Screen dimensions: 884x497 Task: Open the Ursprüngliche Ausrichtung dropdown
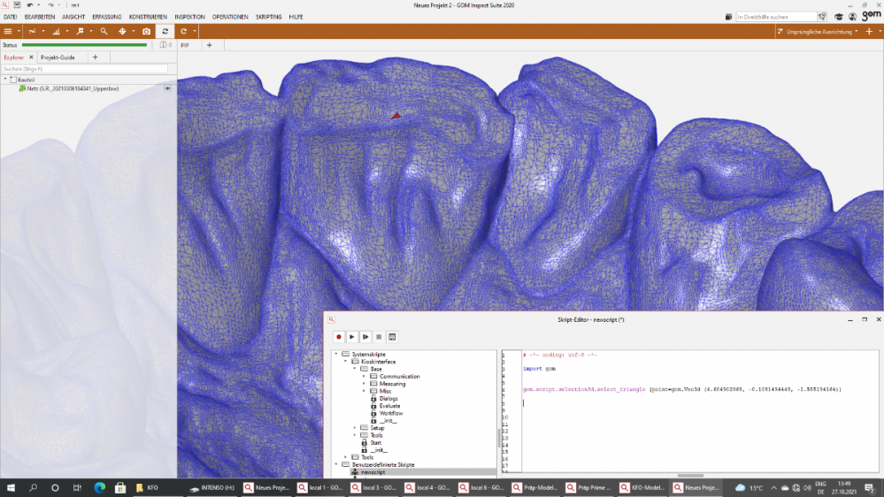(x=820, y=31)
